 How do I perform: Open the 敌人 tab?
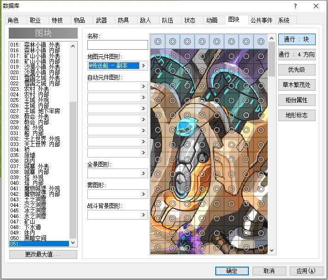(x=148, y=20)
